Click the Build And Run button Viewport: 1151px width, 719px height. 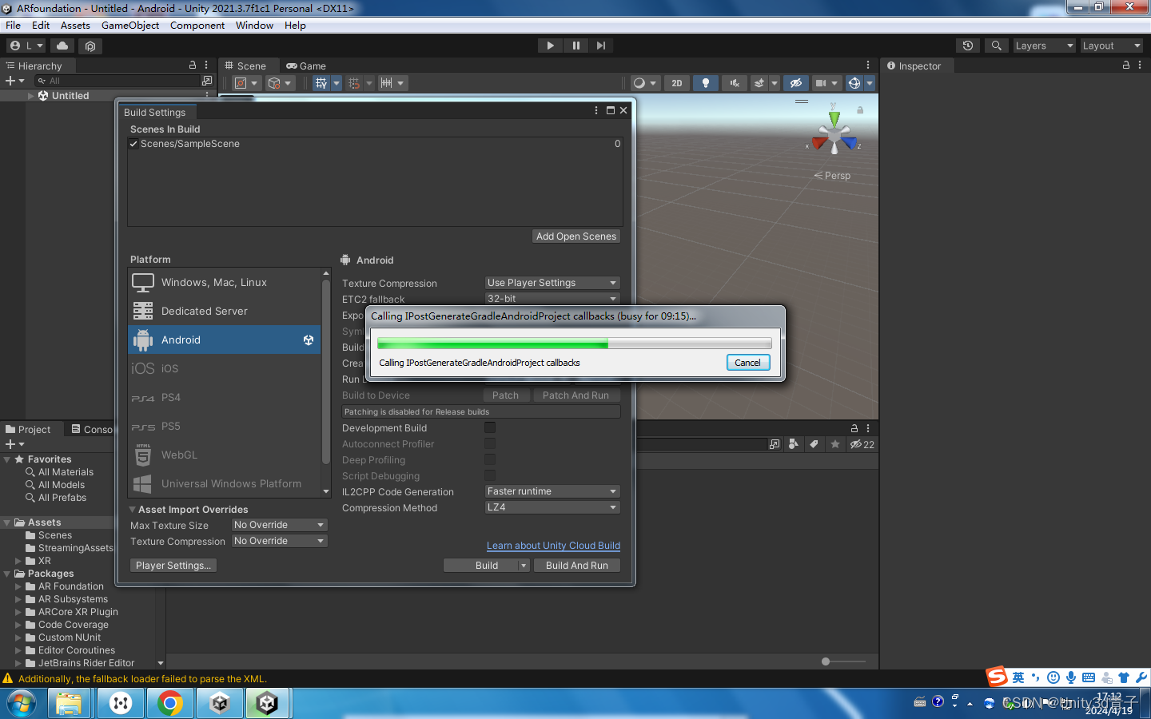click(577, 566)
